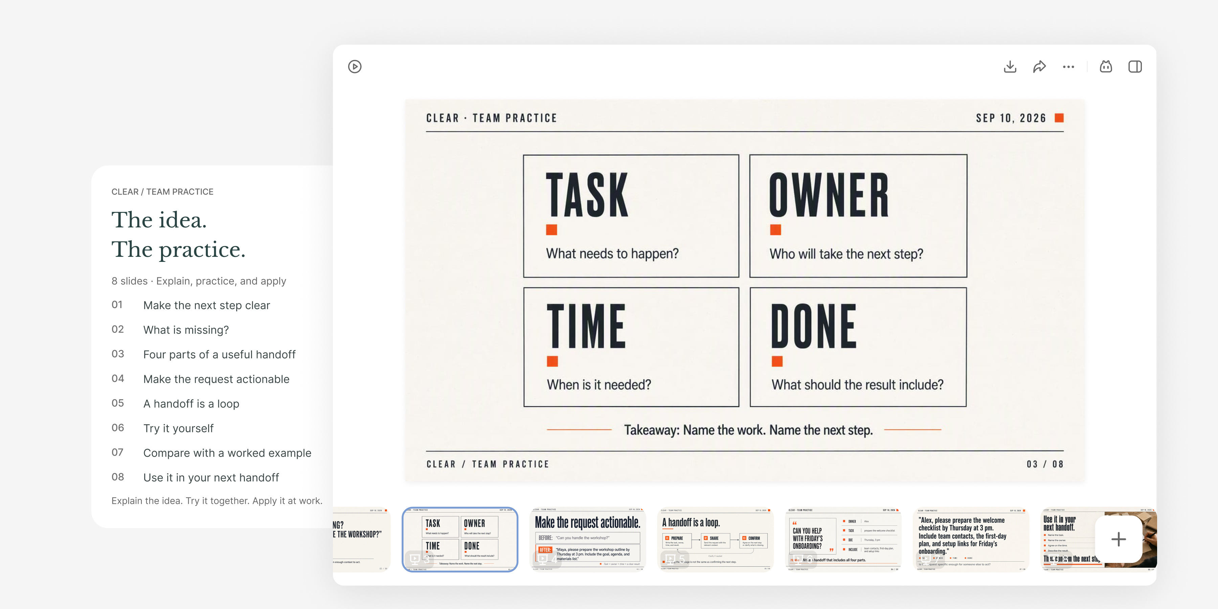Toggle the side panel layout icon
Image resolution: width=1218 pixels, height=609 pixels.
[1135, 67]
